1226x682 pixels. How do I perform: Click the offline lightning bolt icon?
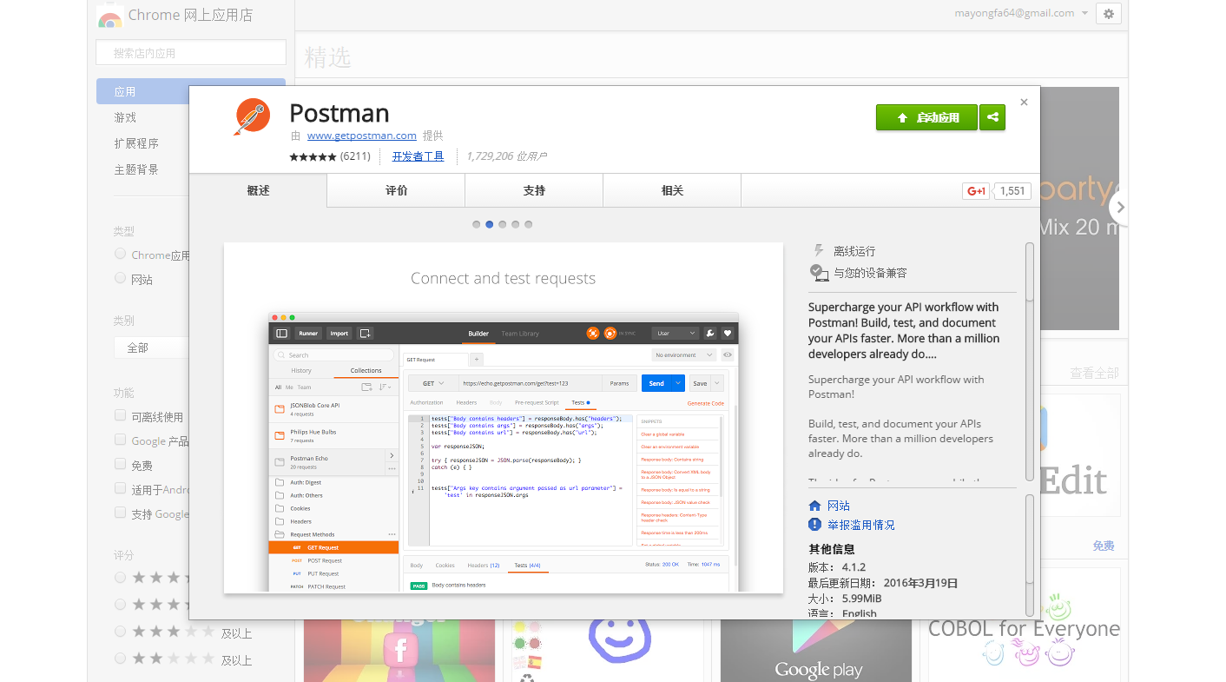pyautogui.click(x=818, y=250)
